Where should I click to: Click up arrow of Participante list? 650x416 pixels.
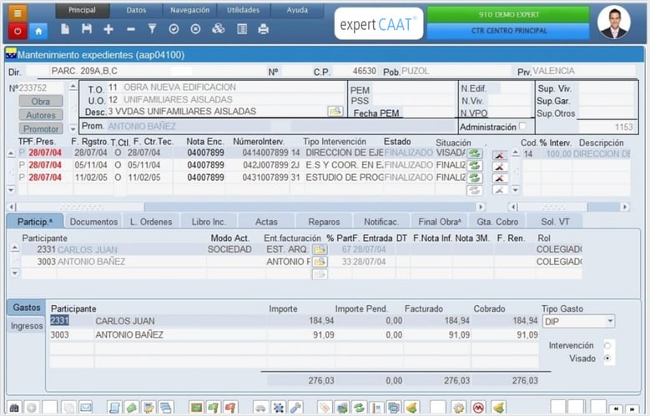(15, 248)
